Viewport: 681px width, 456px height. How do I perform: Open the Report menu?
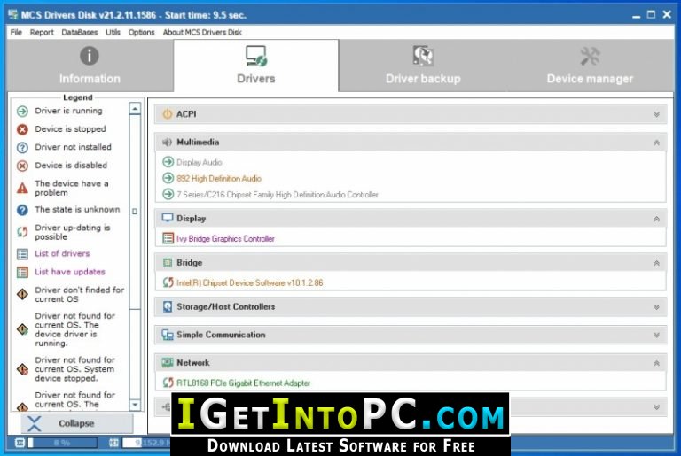pyautogui.click(x=42, y=32)
